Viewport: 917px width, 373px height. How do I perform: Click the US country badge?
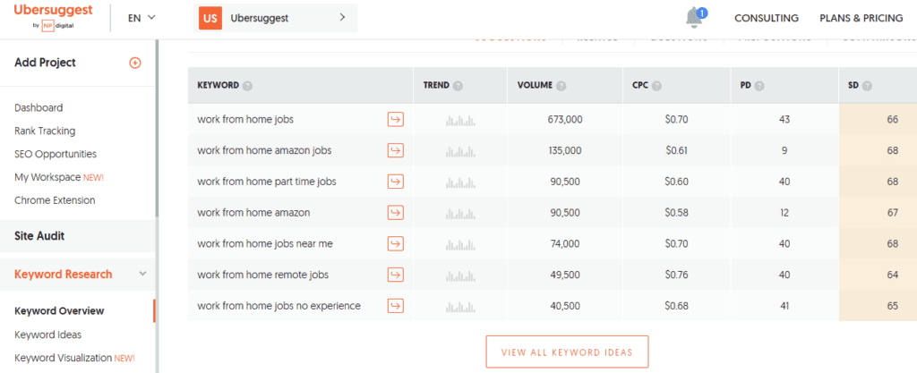(210, 18)
